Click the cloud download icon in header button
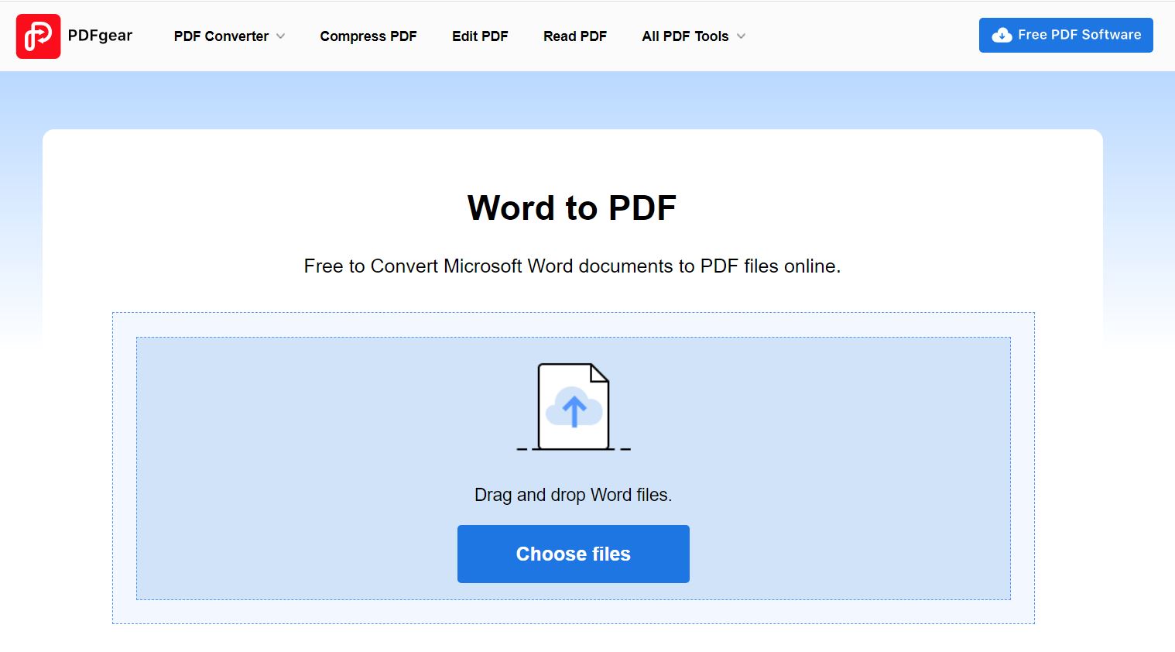This screenshot has width=1175, height=652. pyautogui.click(x=1002, y=36)
